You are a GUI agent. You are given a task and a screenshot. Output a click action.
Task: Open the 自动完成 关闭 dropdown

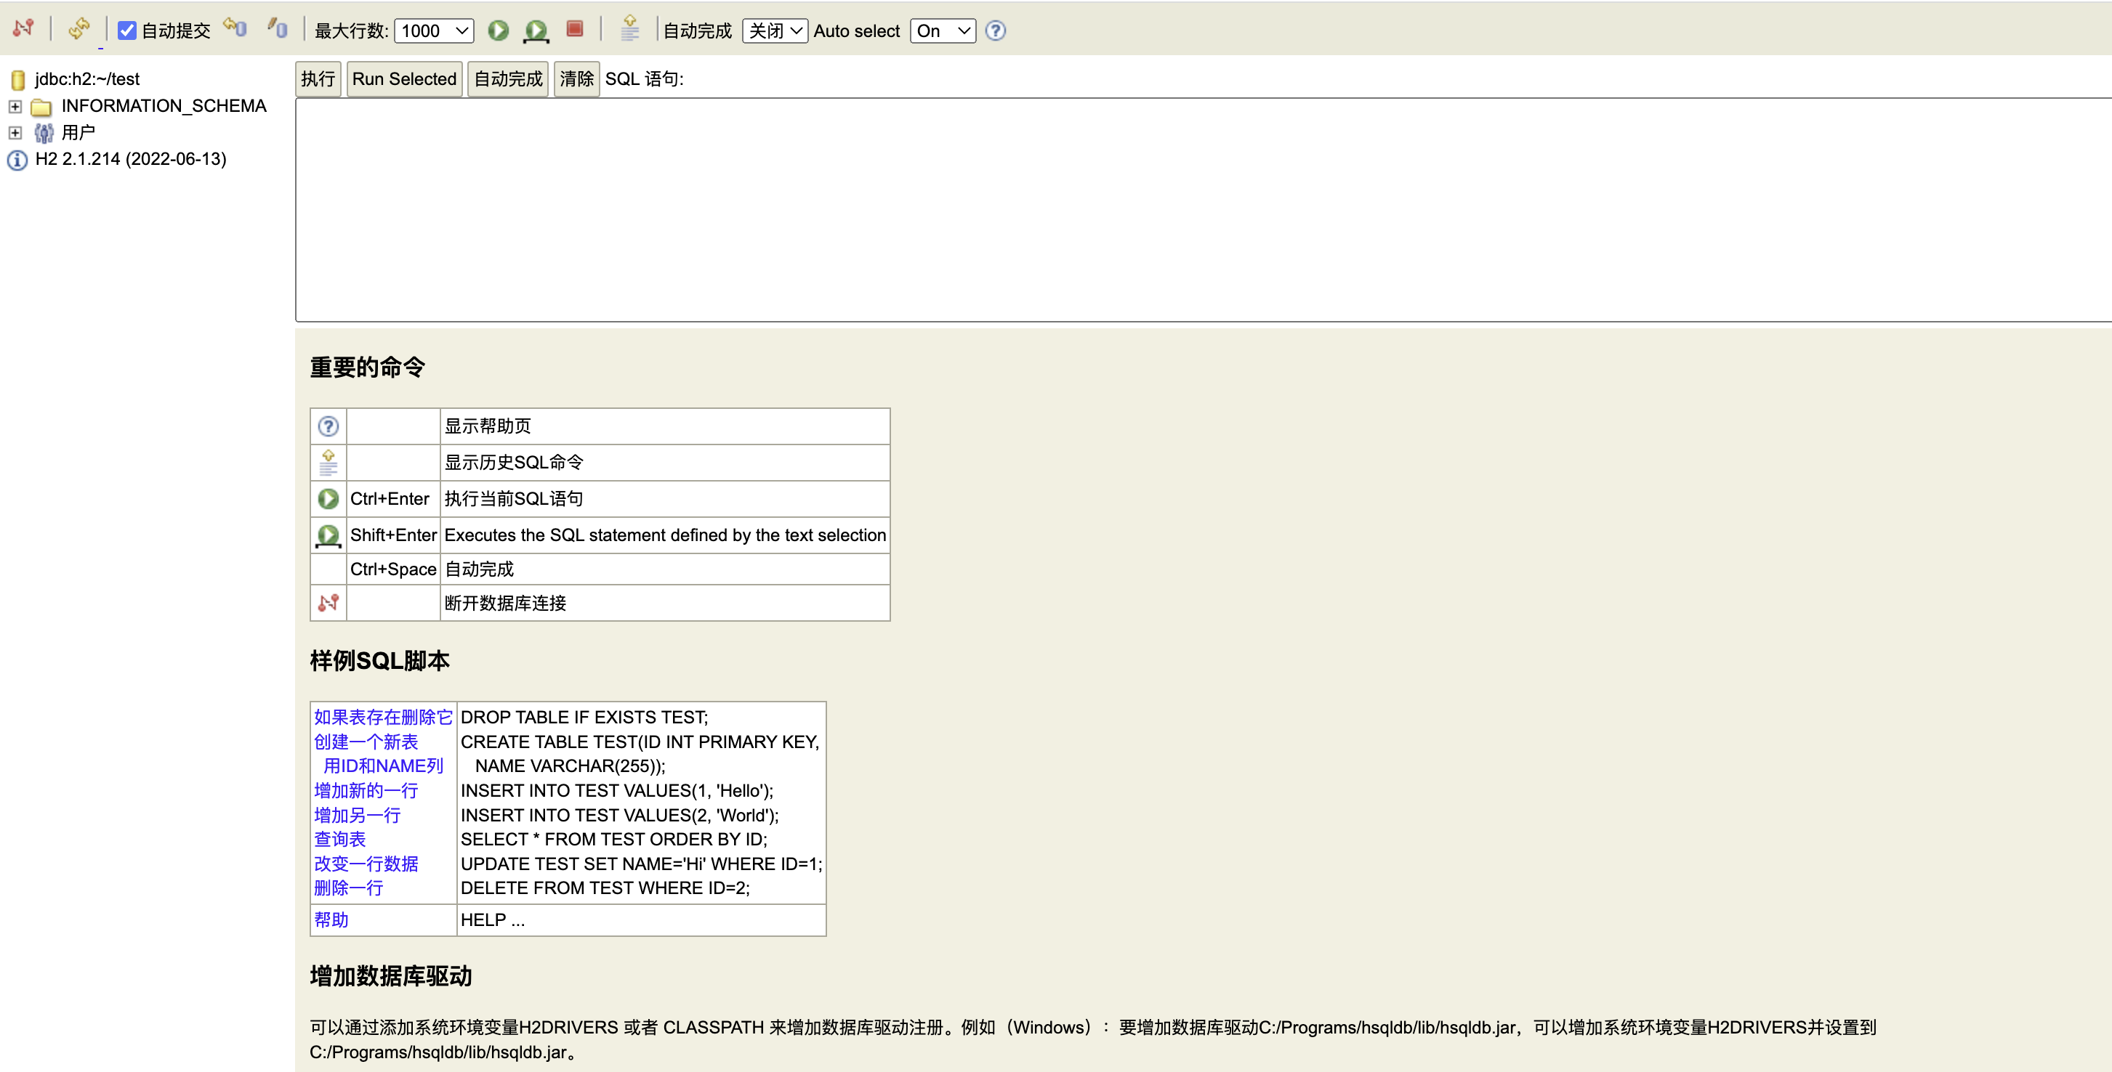(774, 31)
